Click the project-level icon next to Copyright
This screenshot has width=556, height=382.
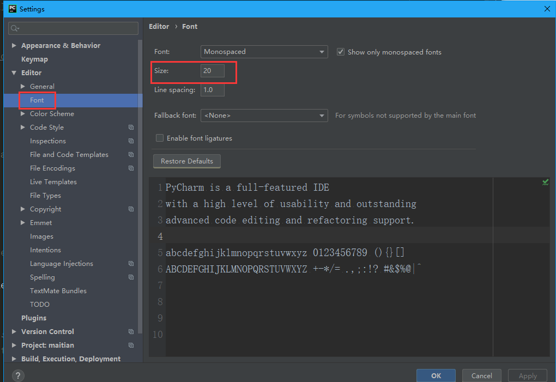[x=131, y=209]
